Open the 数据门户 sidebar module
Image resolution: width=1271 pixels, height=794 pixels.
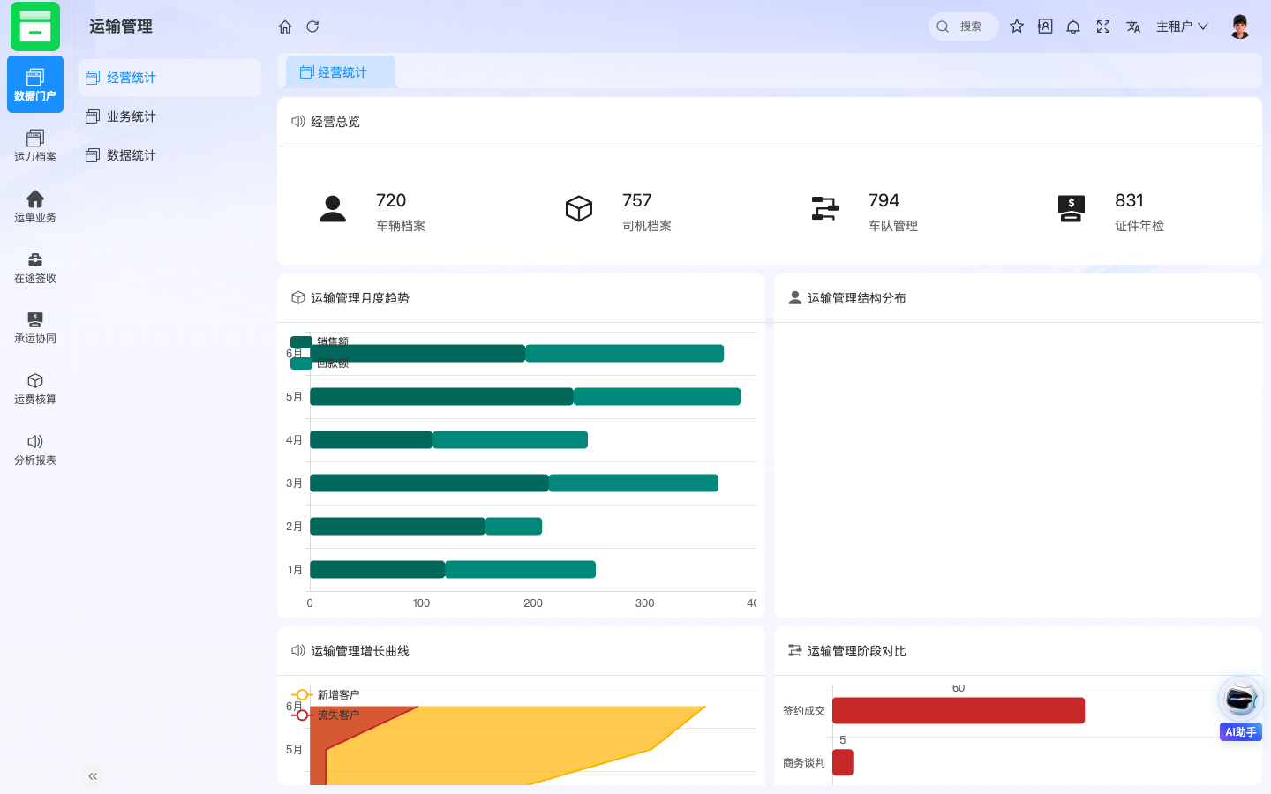[35, 85]
